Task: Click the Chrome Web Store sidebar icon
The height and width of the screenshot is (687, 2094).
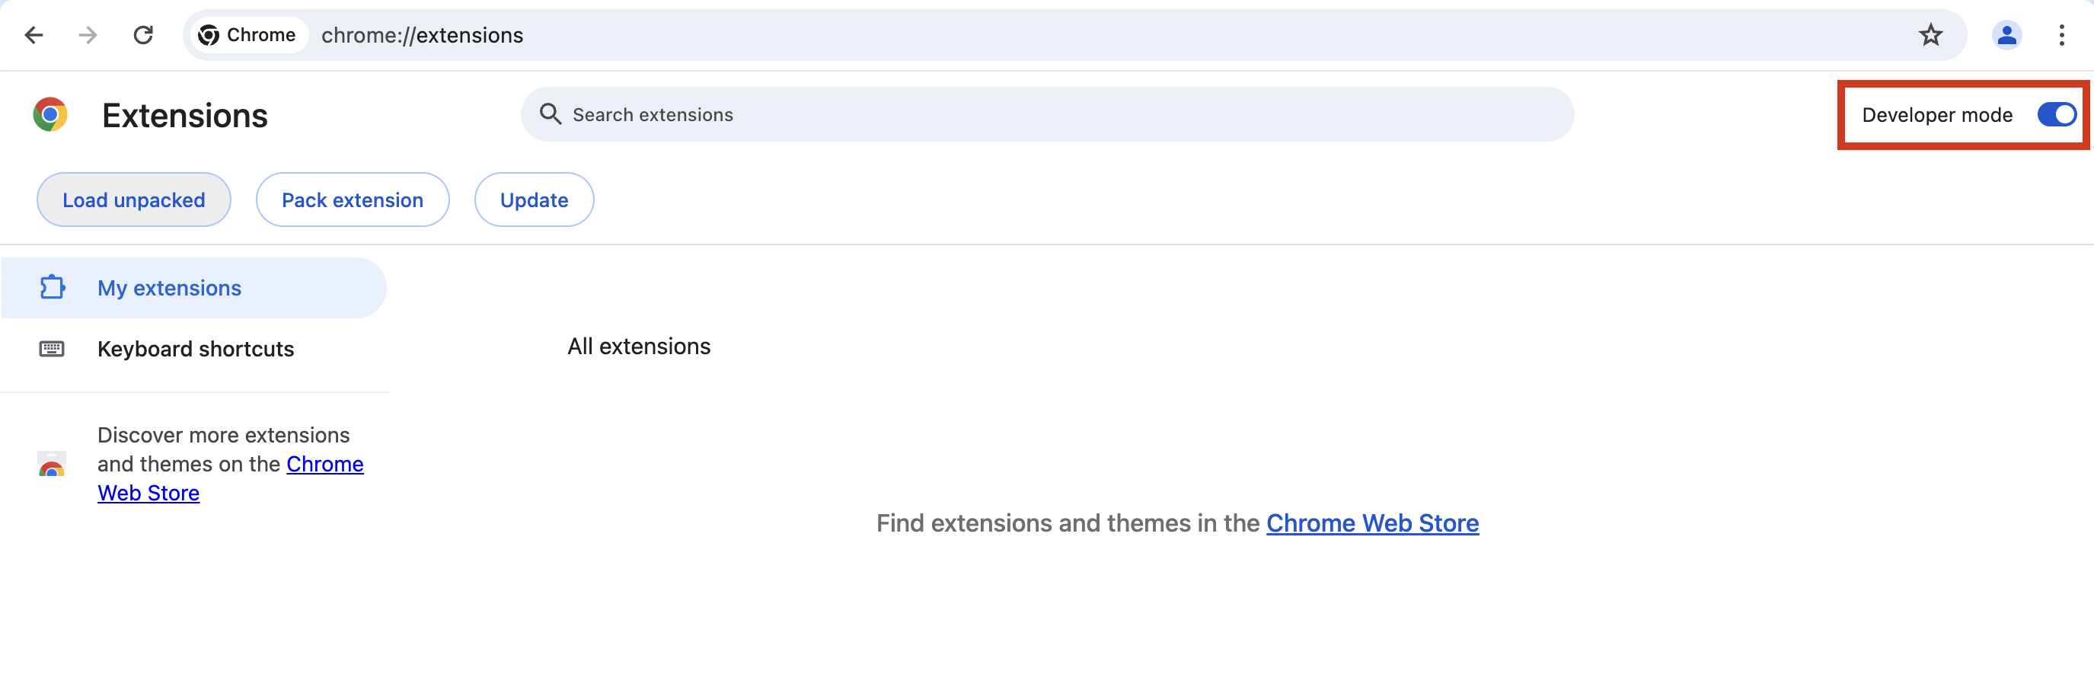Action: pyautogui.click(x=52, y=465)
